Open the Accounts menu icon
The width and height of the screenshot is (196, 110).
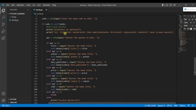pos(3,94)
